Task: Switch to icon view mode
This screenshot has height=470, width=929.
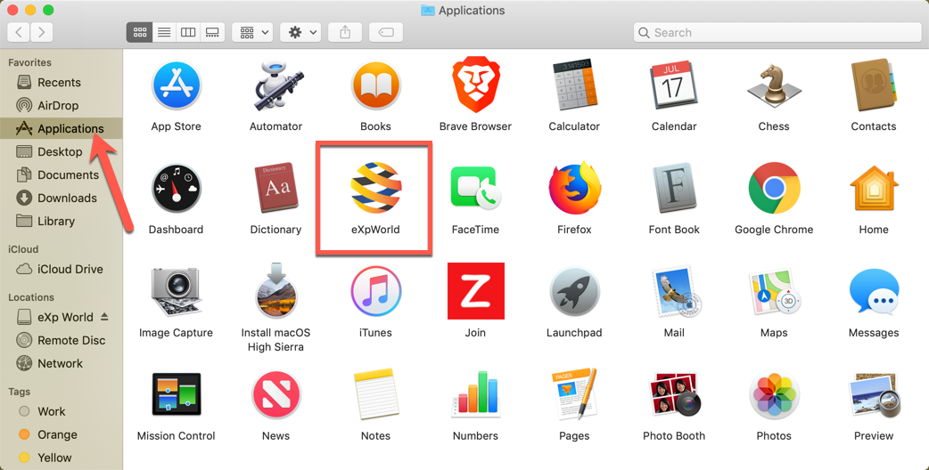Action: (140, 33)
